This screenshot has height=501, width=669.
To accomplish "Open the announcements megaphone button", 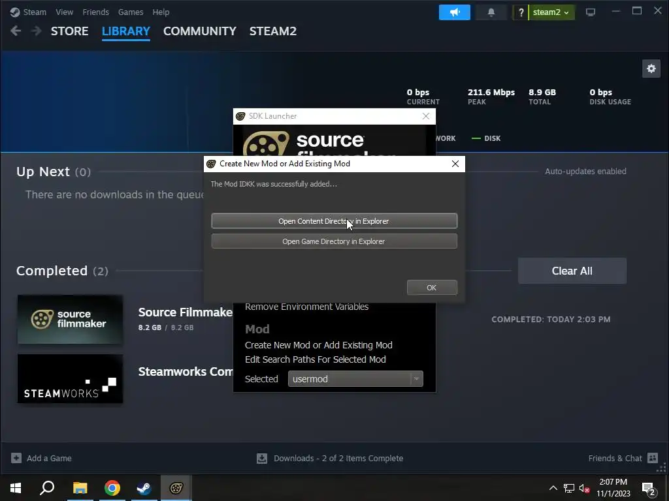I will 455,12.
